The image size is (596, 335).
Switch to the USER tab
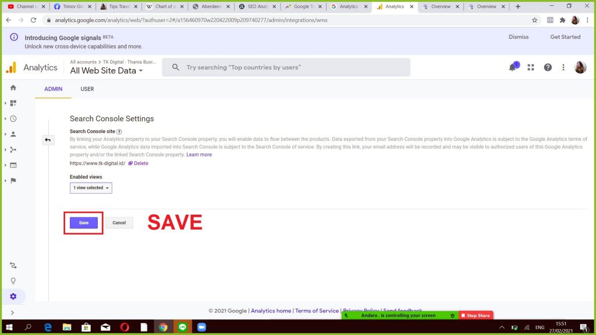[87, 89]
